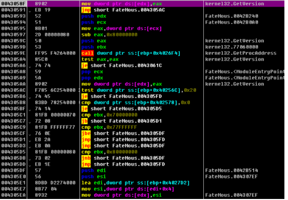This screenshot has height=200, width=288.
Task: Select "jnb short FateMous.004305DF"
Action: tap(123, 158)
